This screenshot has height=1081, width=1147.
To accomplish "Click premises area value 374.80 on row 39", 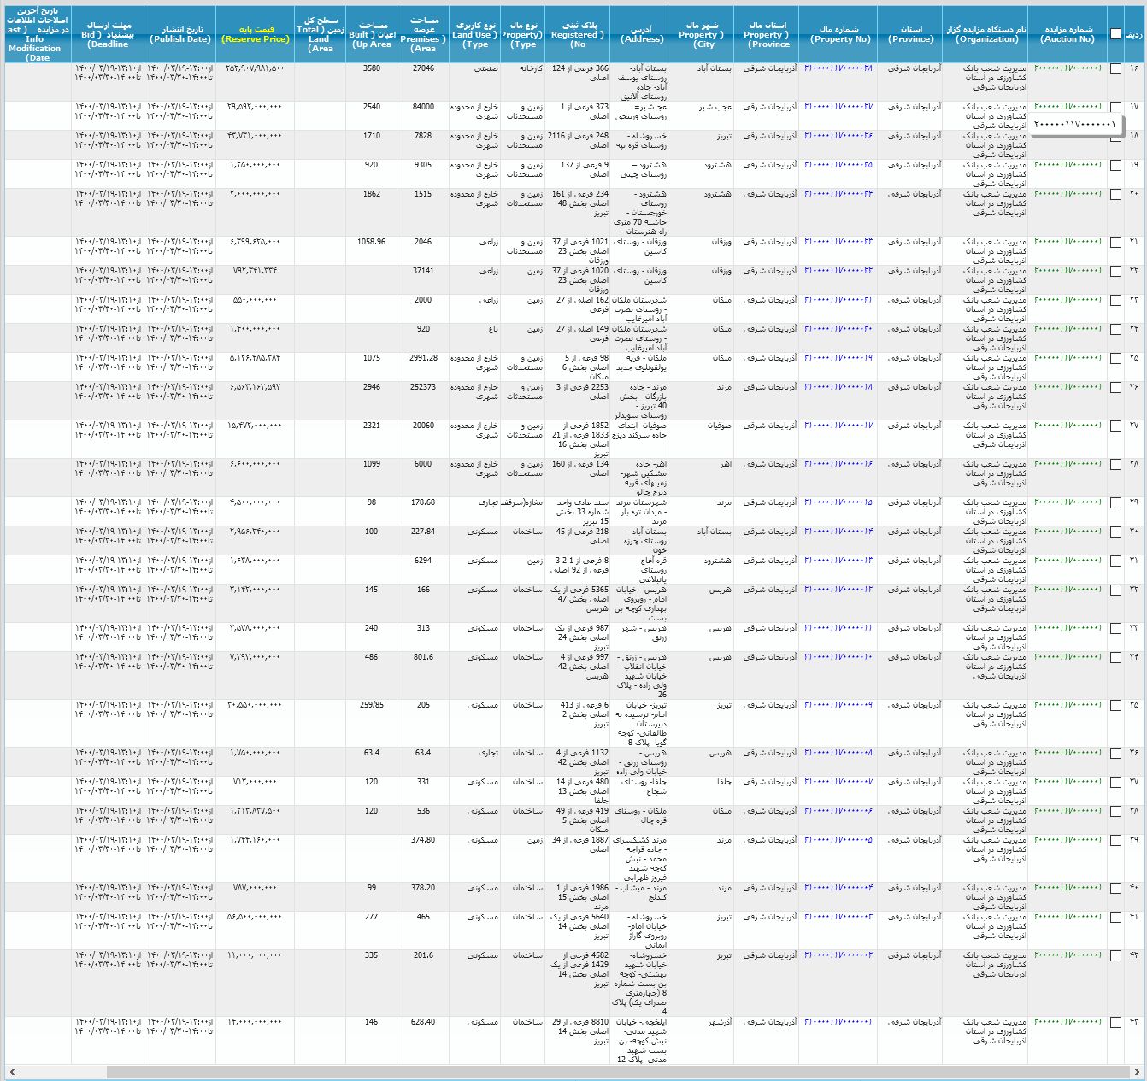I will click(422, 840).
